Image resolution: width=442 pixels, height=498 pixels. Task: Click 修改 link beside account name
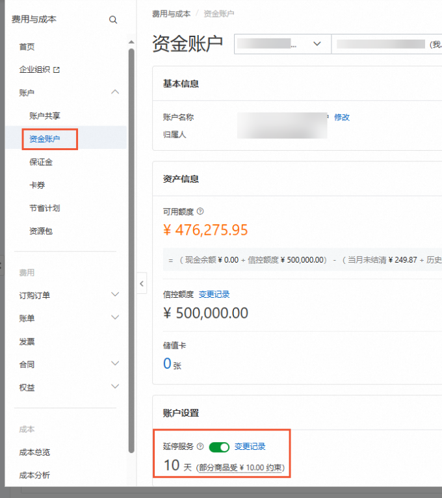pos(342,118)
